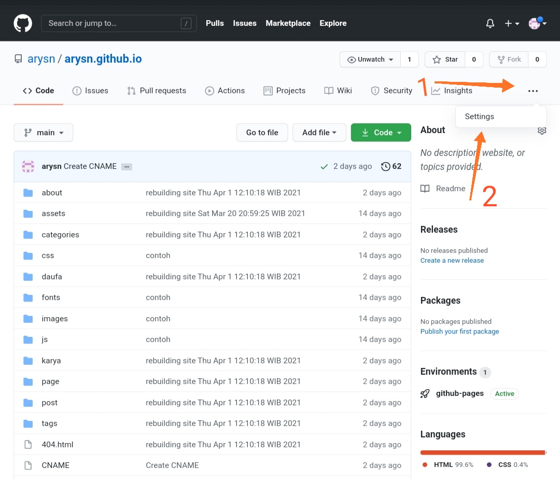Viewport: 560px width, 481px height.
Task: Switch to the Actions tab
Action: (x=225, y=91)
